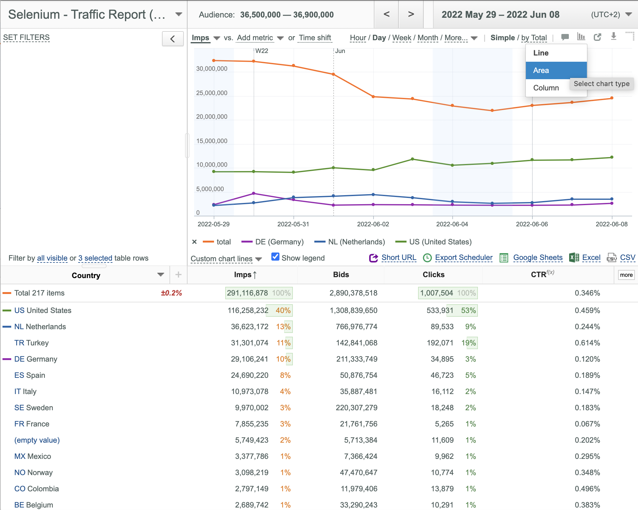Click the Google Sheets export icon
This screenshot has width=638, height=510.
click(504, 258)
